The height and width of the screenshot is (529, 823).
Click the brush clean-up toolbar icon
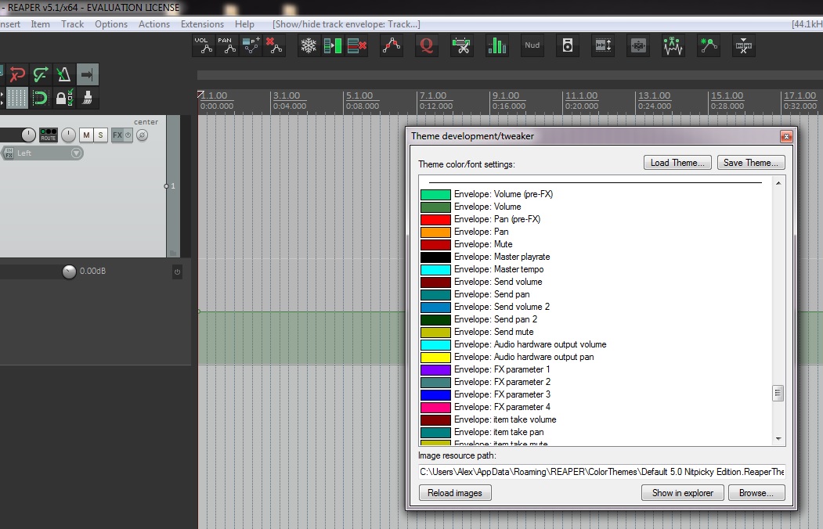[87, 98]
